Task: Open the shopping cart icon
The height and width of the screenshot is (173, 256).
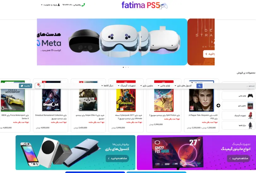Action: point(39,86)
